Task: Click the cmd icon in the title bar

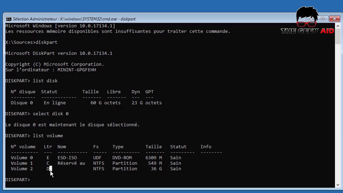Action: [x=9, y=19]
